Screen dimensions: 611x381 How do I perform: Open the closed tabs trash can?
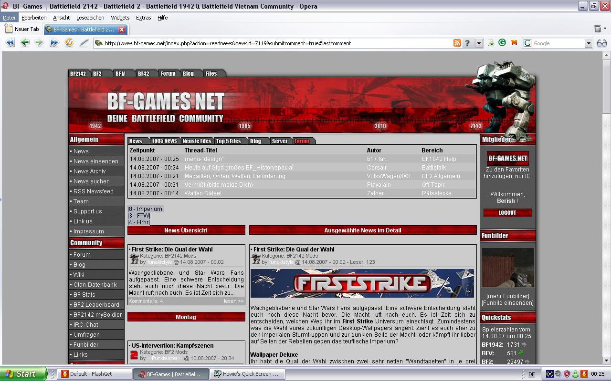(x=597, y=29)
